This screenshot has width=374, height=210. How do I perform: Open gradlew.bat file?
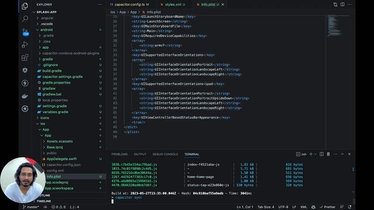click(52, 94)
